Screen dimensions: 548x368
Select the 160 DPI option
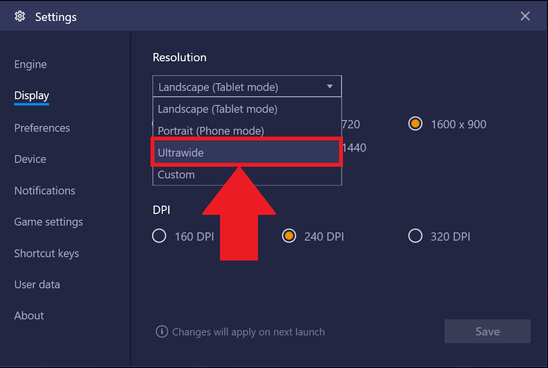159,237
